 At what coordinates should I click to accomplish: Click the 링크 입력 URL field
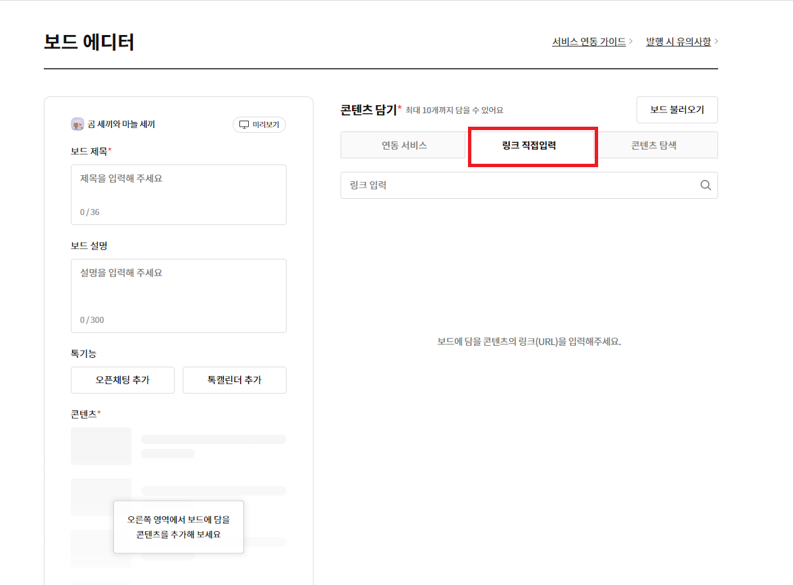click(529, 185)
